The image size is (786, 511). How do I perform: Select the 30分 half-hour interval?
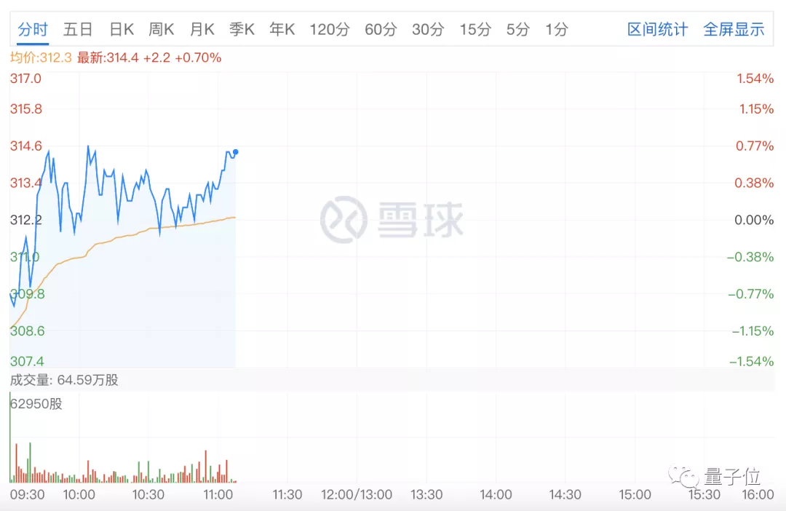(428, 29)
